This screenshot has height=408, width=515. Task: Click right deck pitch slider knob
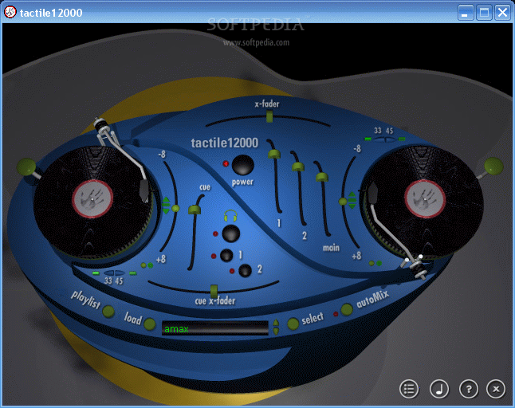click(343, 201)
